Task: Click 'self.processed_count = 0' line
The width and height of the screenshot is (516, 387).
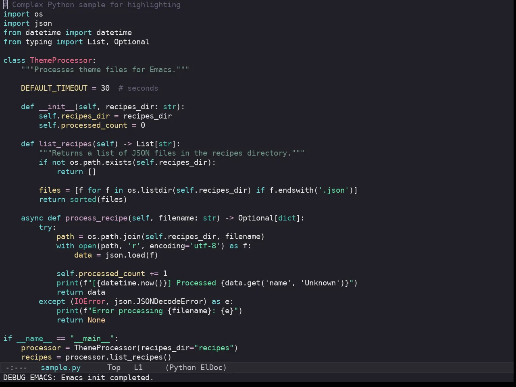Action: pyautogui.click(x=92, y=125)
